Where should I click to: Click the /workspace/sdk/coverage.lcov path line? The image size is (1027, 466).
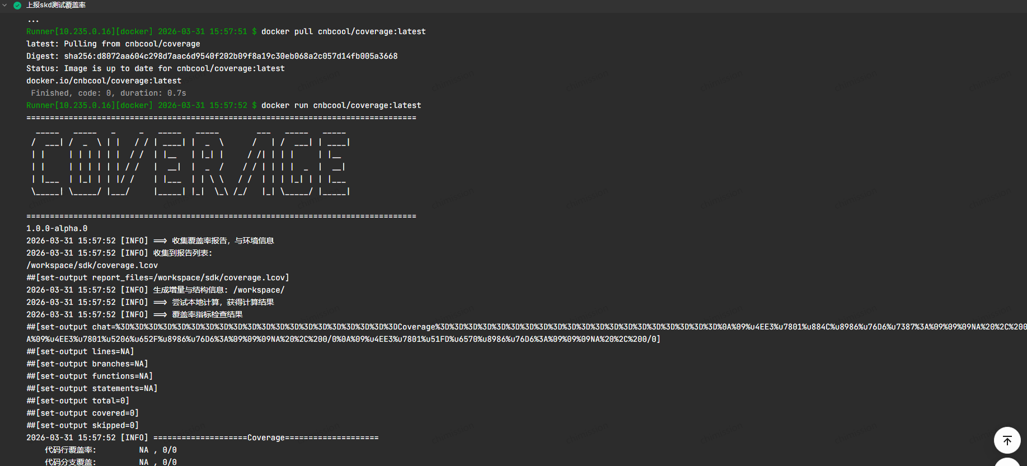[x=92, y=266]
